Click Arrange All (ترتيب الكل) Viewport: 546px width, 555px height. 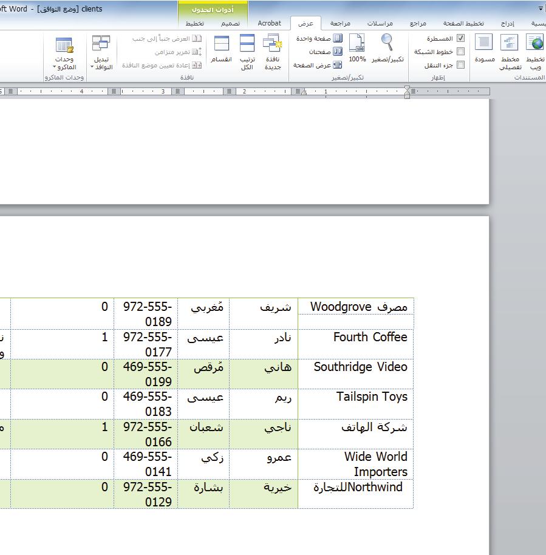[x=247, y=52]
